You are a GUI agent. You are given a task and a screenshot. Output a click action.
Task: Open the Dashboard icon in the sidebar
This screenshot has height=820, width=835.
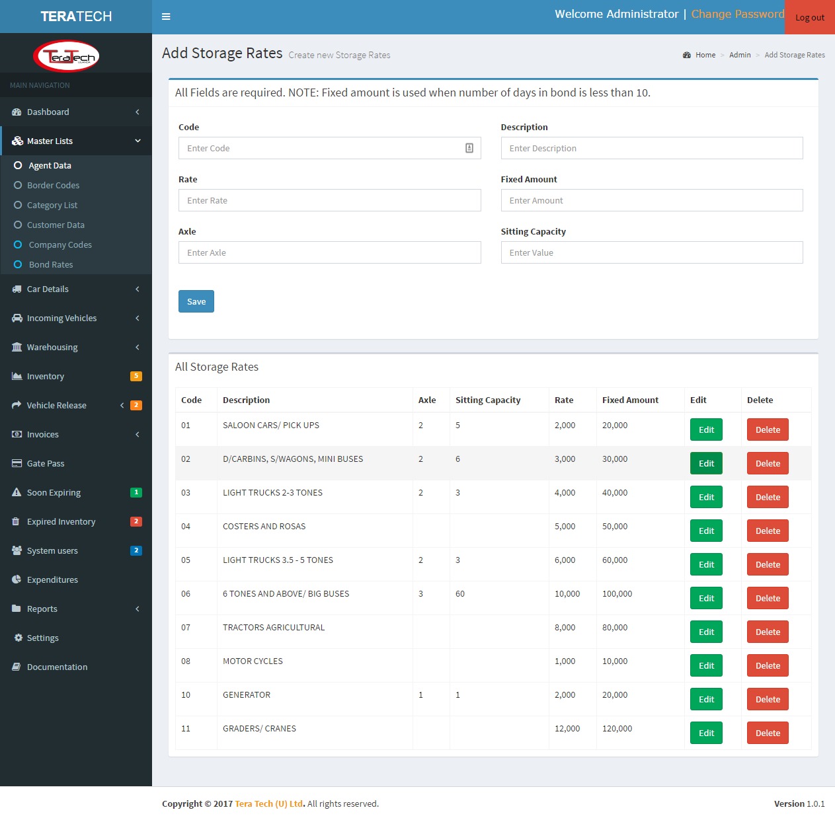pyautogui.click(x=16, y=112)
